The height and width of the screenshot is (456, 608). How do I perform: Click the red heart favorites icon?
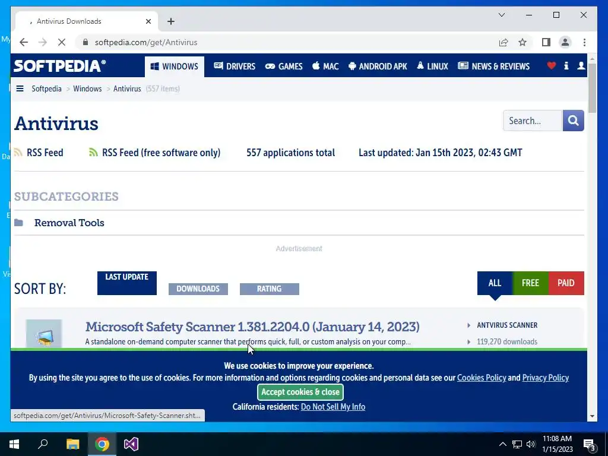[552, 65]
